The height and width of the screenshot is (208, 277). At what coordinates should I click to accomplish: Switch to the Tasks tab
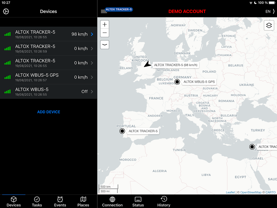pos(37,202)
